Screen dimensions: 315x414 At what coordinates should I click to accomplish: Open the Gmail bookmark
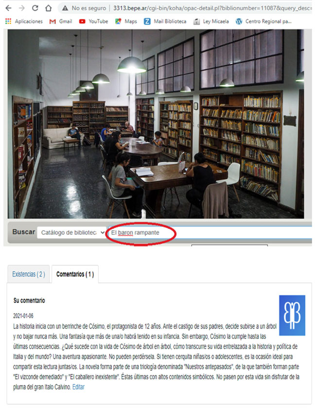click(61, 21)
